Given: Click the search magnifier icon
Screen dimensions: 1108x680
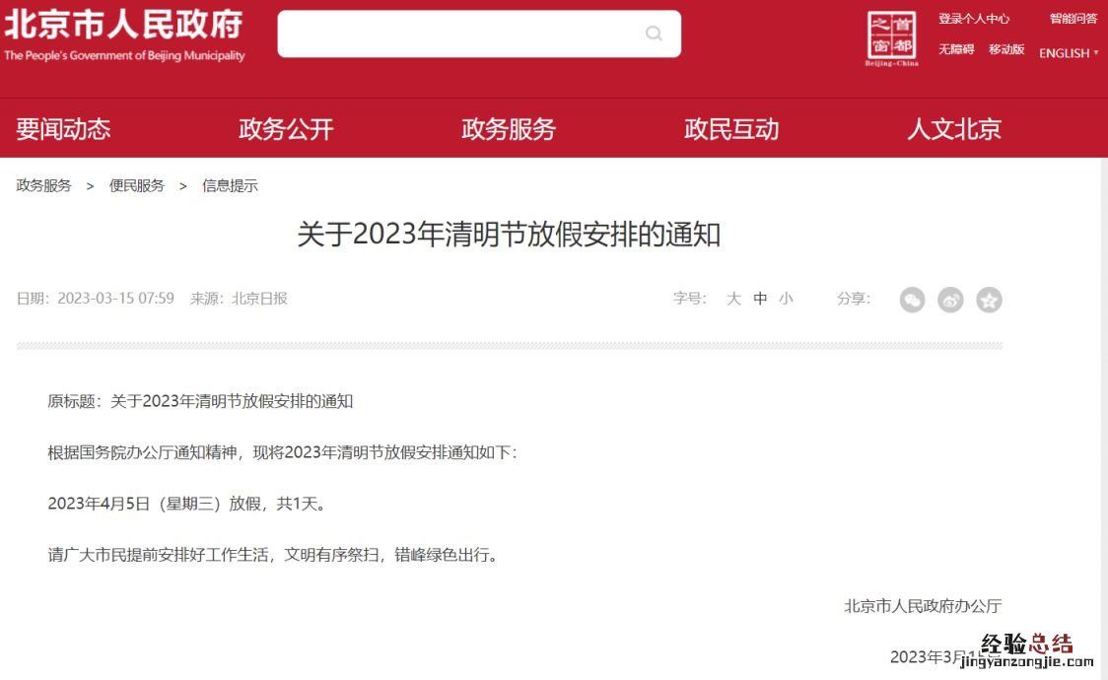Looking at the screenshot, I should point(654,34).
